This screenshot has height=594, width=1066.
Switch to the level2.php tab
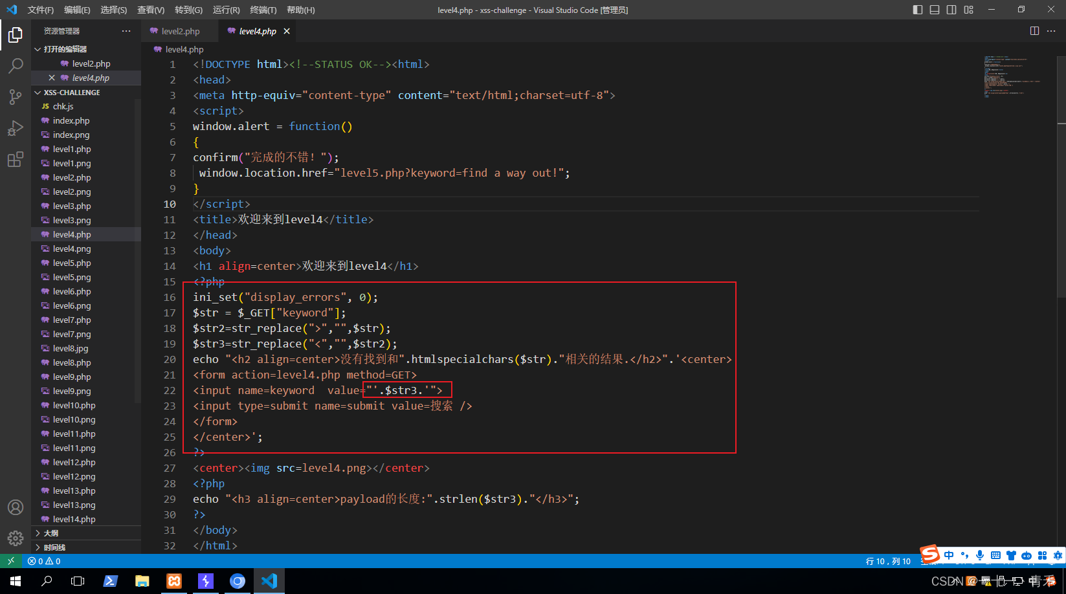coord(180,31)
